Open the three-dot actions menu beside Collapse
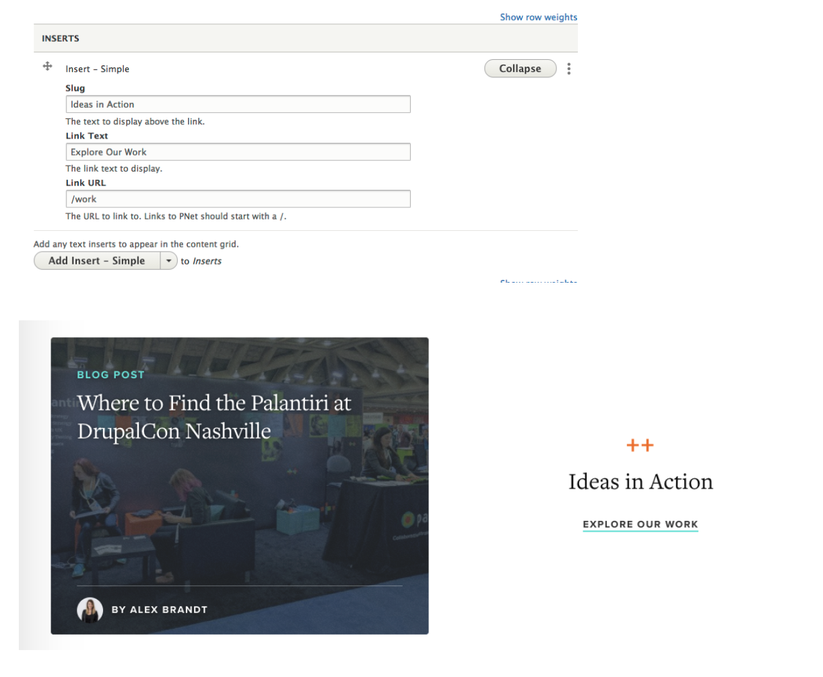The width and height of the screenshot is (823, 677). 569,69
